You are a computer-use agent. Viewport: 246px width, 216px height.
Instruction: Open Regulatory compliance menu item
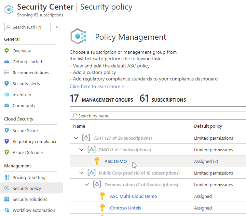[x=35, y=141]
